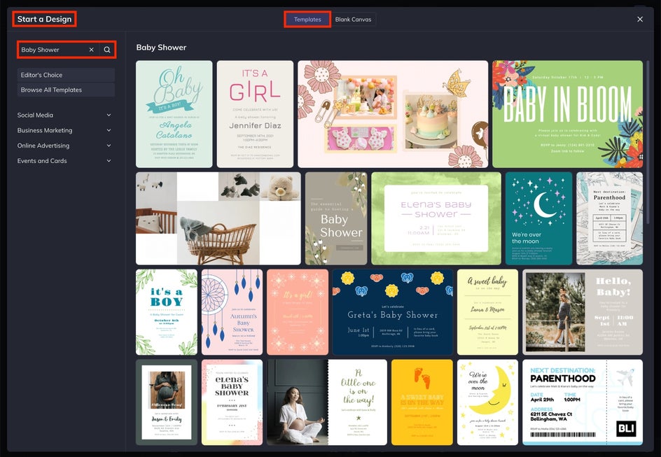Click the Baby Shower results heading

click(x=161, y=47)
